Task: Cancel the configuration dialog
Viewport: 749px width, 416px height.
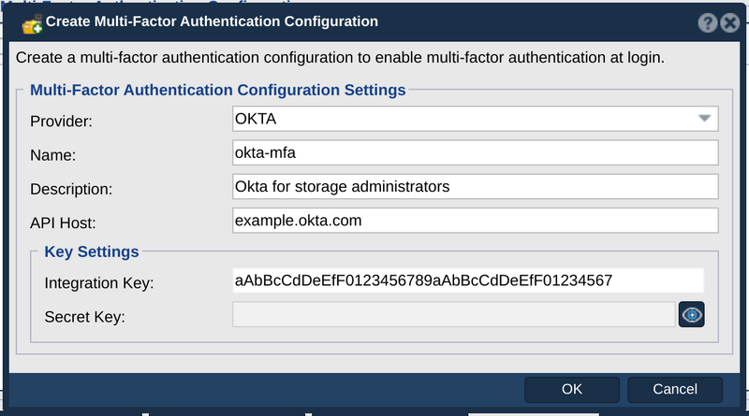Action: [675, 389]
